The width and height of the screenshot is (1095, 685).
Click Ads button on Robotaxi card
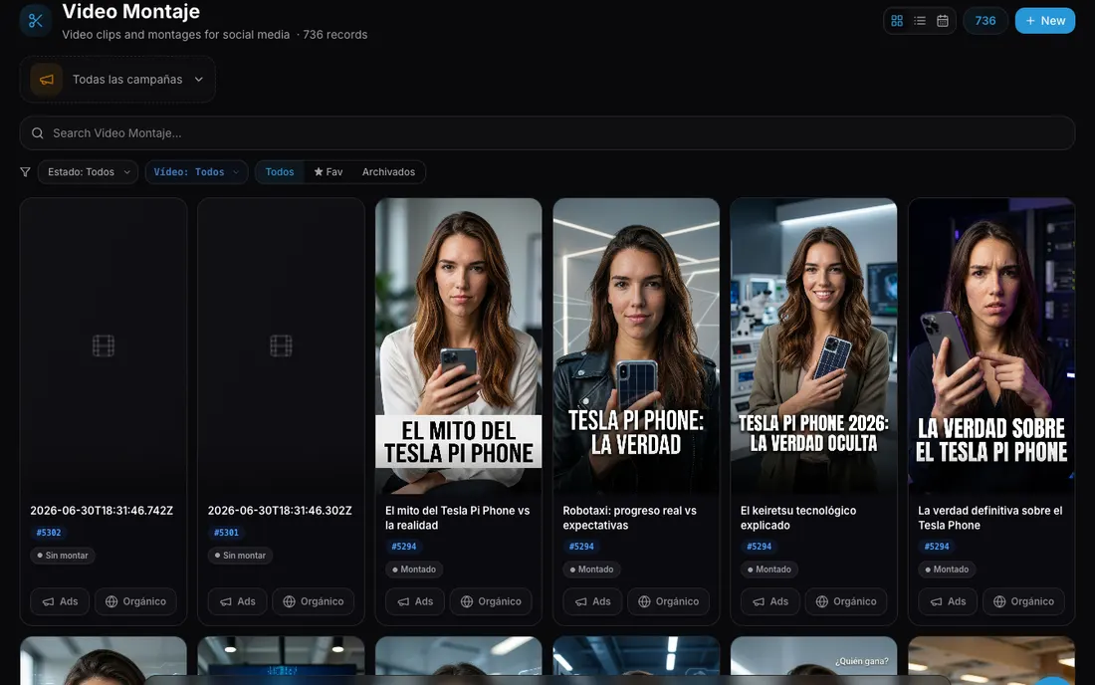593,601
